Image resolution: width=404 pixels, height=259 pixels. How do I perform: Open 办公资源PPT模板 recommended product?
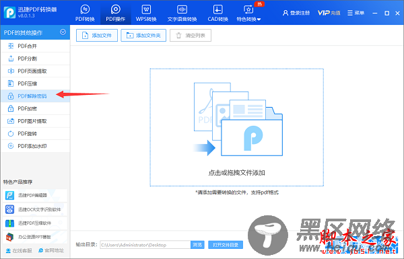35,237
